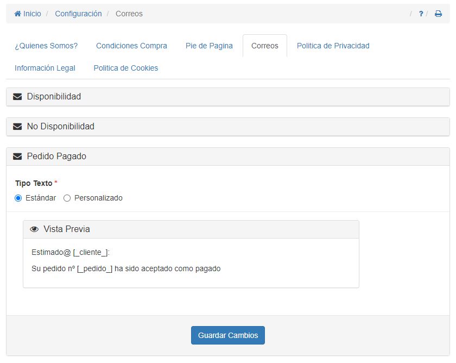Switch to ¿Quienes Somos? tab
Image resolution: width=456 pixels, height=363 pixels.
click(46, 46)
